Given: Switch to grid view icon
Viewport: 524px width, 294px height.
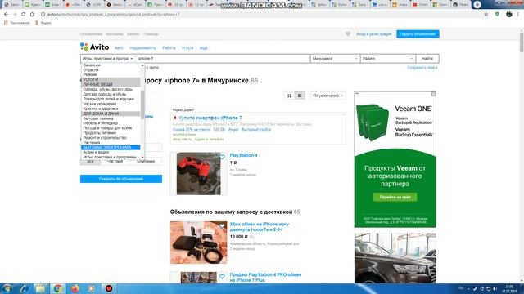Looking at the screenshot, I should [x=289, y=96].
